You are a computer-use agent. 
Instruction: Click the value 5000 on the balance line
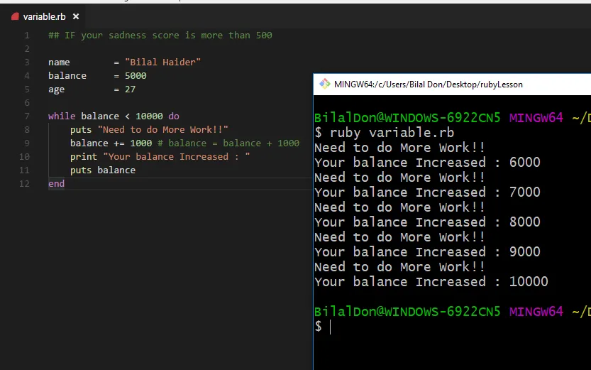coord(136,76)
